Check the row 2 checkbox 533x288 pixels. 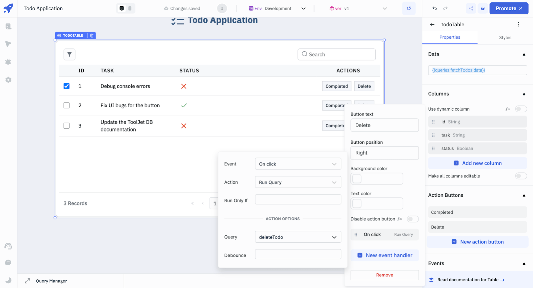(x=67, y=105)
